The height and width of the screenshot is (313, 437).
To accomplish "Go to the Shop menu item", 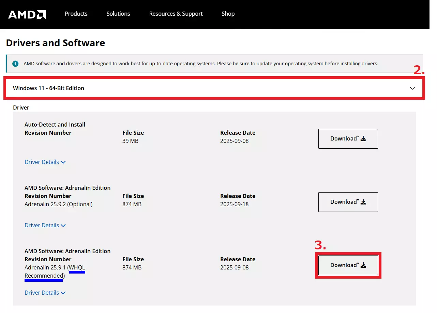I will 228,14.
